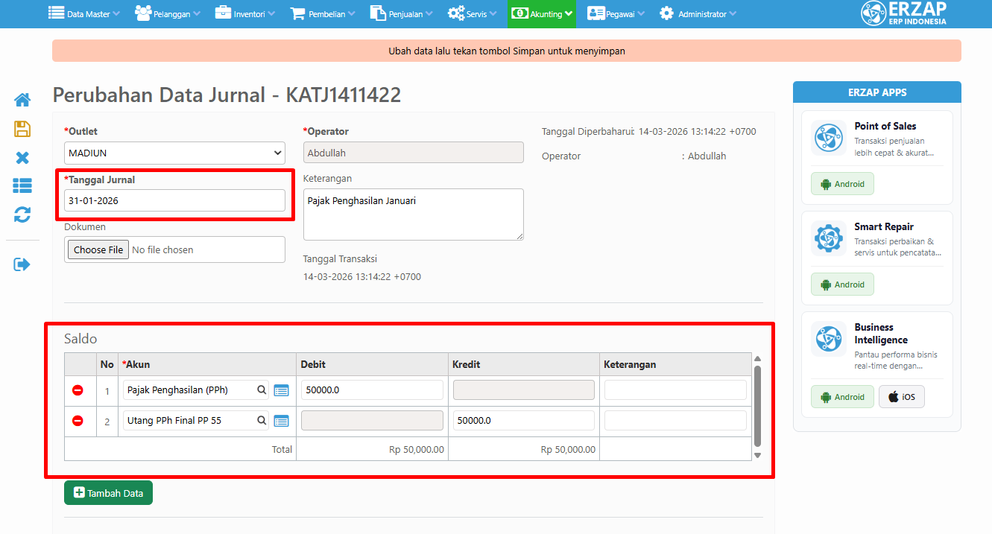Open account list icon for Pajak Penghasilan row
Screen dimensions: 992x534
(x=281, y=390)
